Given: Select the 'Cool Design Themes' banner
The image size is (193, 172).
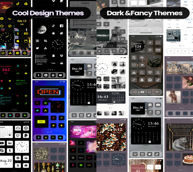Looking at the screenshot, I should click(48, 13).
